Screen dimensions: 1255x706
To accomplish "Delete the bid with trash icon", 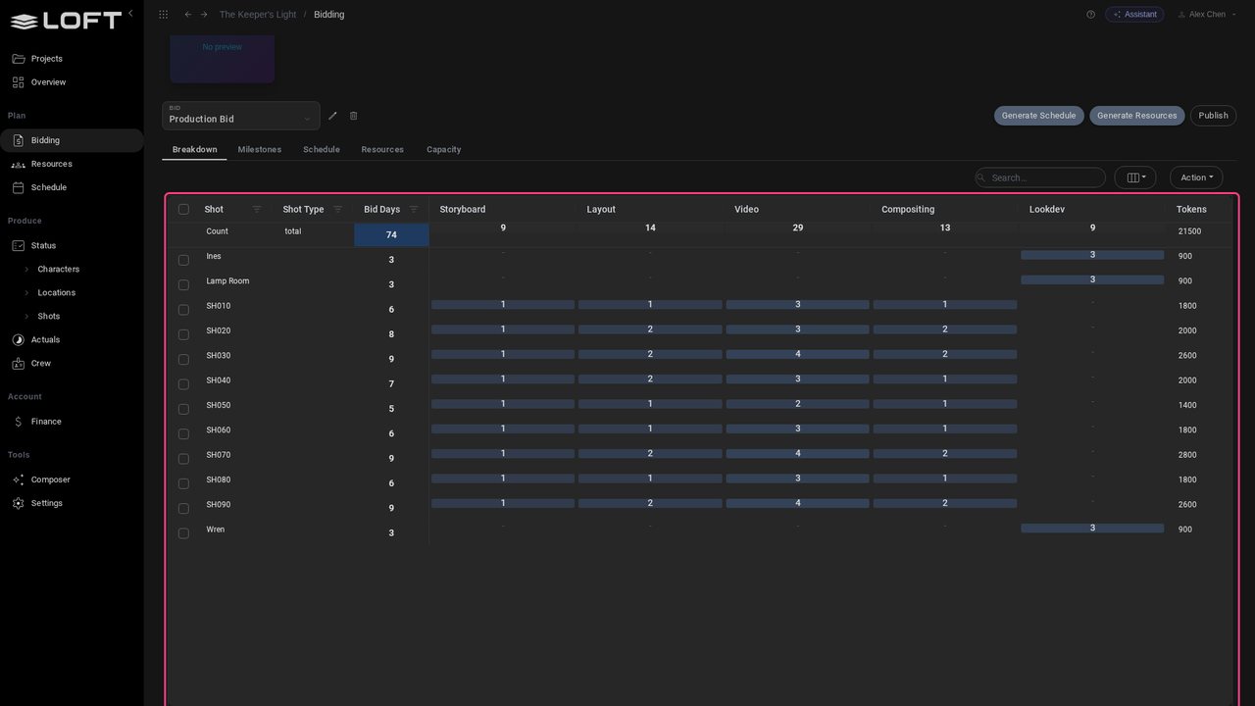I will (354, 116).
